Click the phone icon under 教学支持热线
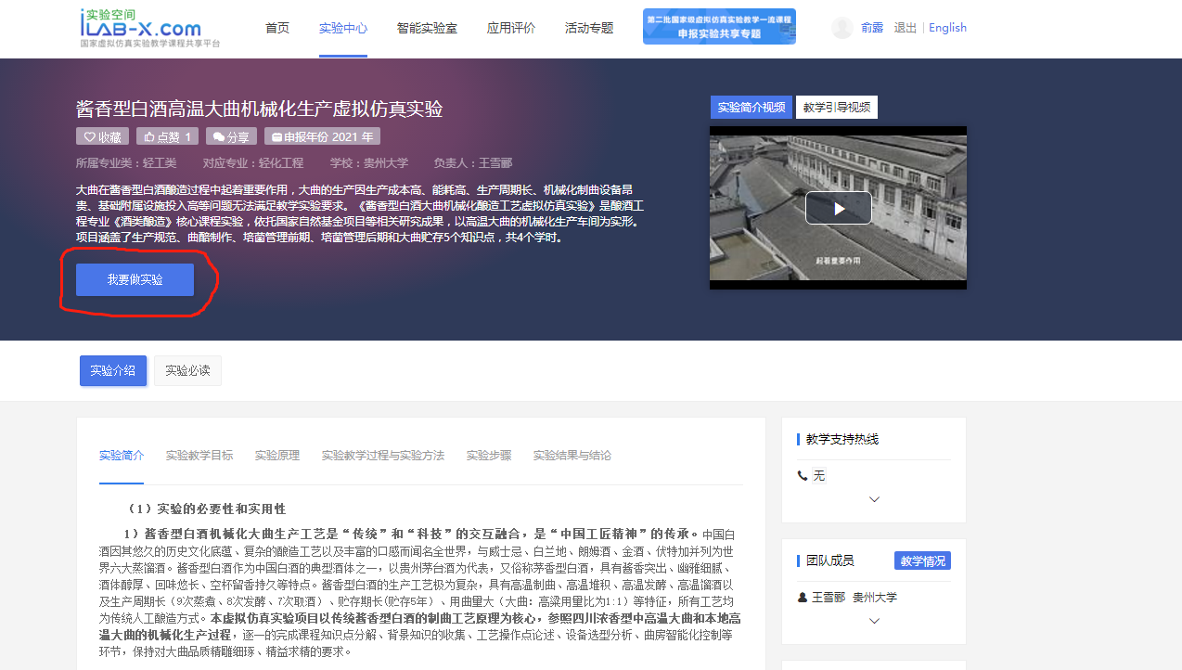The height and width of the screenshot is (670, 1182). pyautogui.click(x=803, y=475)
